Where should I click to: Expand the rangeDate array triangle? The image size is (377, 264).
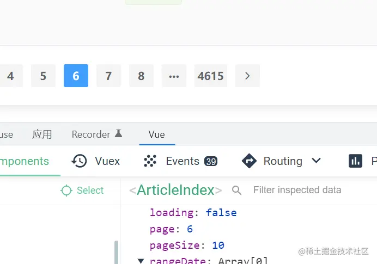(141, 261)
